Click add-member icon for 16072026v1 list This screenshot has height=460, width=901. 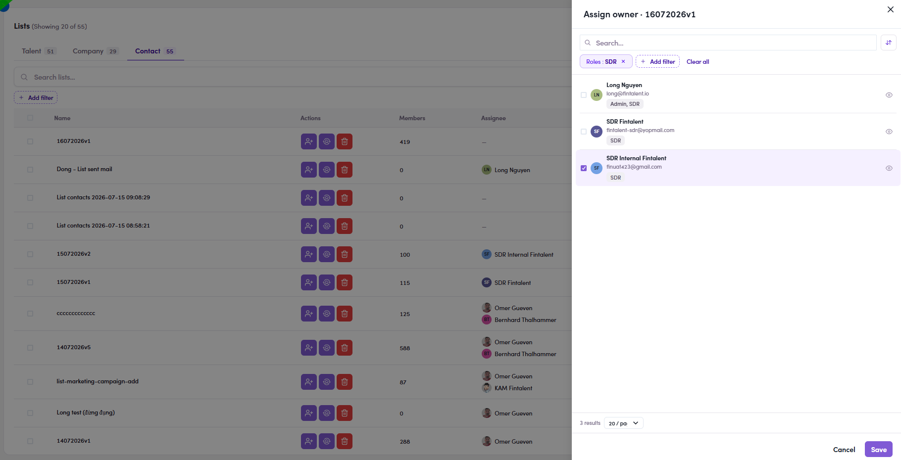pyautogui.click(x=309, y=141)
